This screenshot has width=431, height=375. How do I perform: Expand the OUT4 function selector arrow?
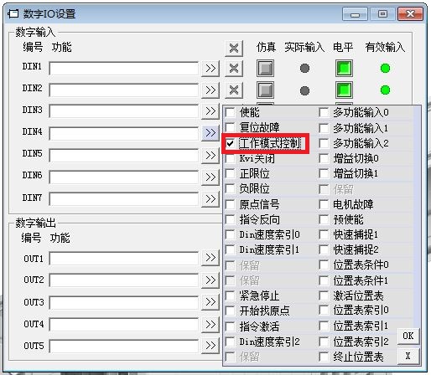click(210, 324)
